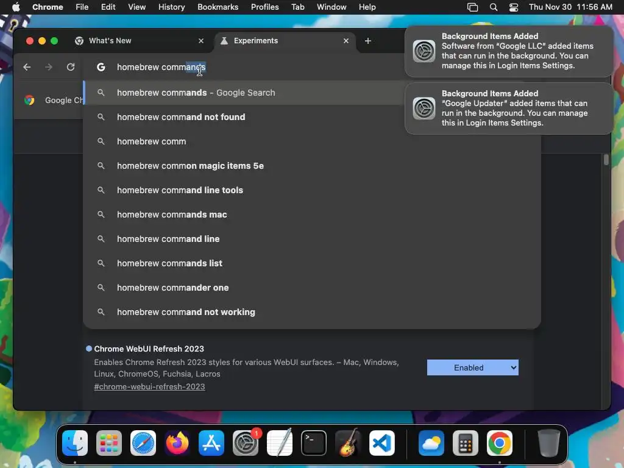Select the Experiments tab

[285, 41]
